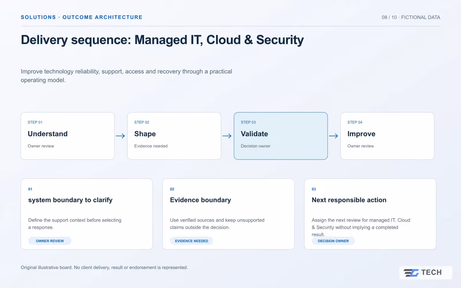
Task: Click the "SOLUTIONS · OUTCOME ARCHITECTURE" header text
Action: [x=82, y=17]
